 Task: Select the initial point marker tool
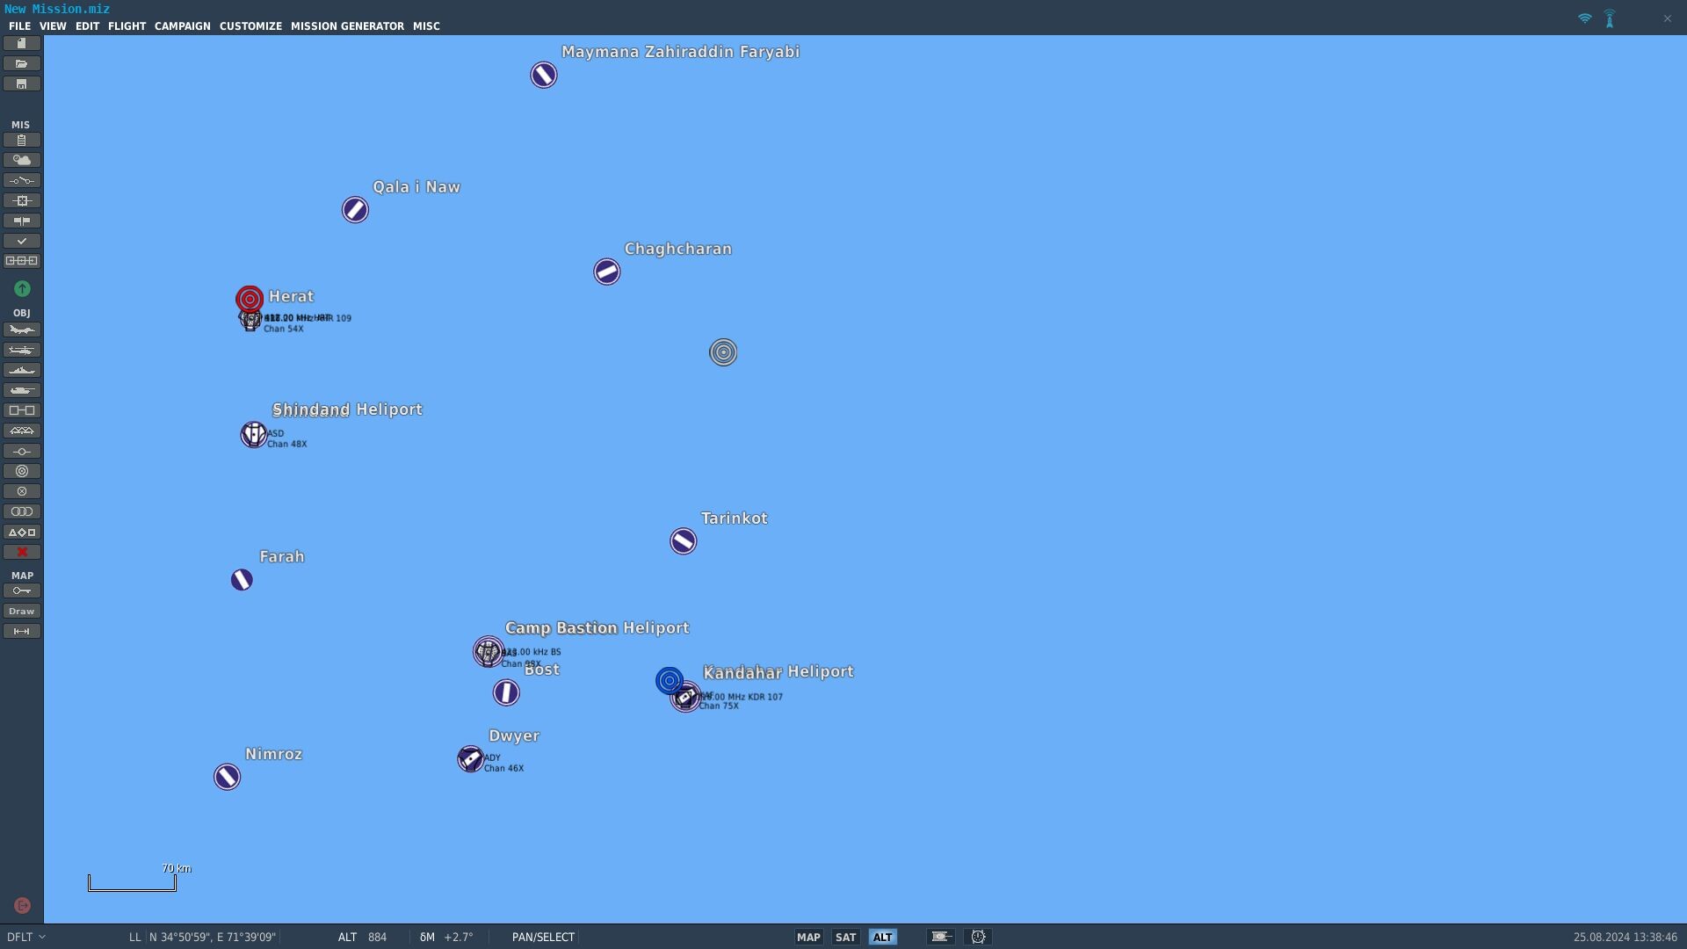(x=21, y=451)
